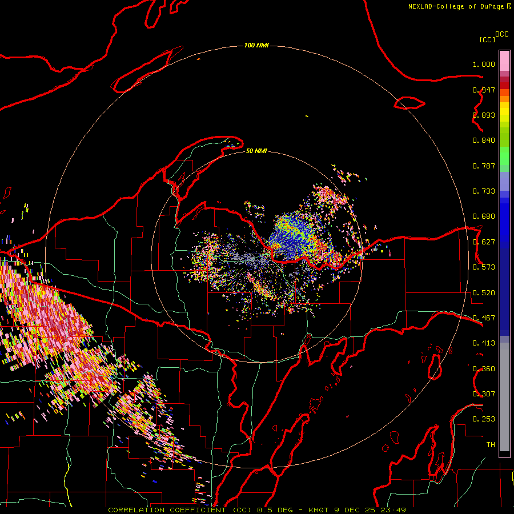
Task: Click the 1.000 color scale value
Action: point(484,64)
